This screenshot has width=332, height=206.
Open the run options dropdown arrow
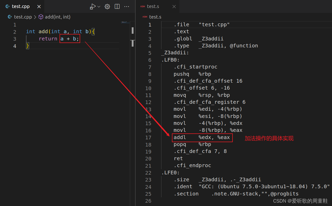[x=99, y=7]
